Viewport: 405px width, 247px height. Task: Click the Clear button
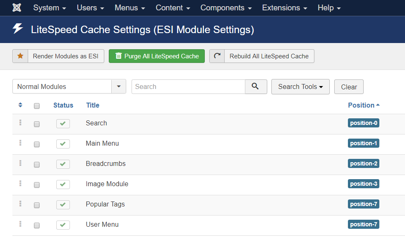(x=349, y=87)
